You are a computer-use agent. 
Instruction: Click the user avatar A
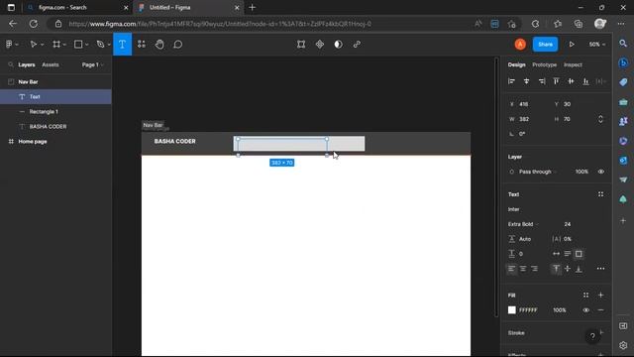(520, 44)
